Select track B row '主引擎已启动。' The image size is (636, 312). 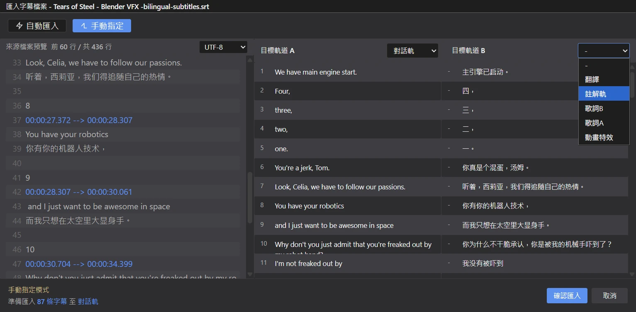click(x=535, y=72)
